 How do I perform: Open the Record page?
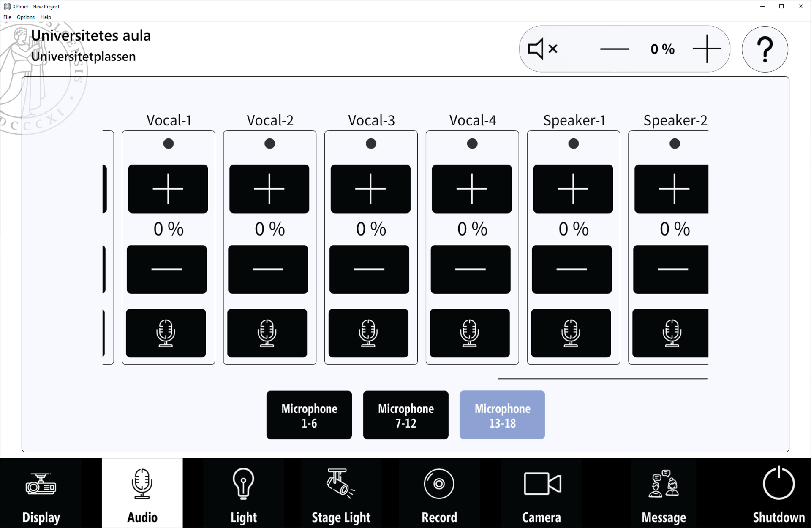pyautogui.click(x=439, y=493)
